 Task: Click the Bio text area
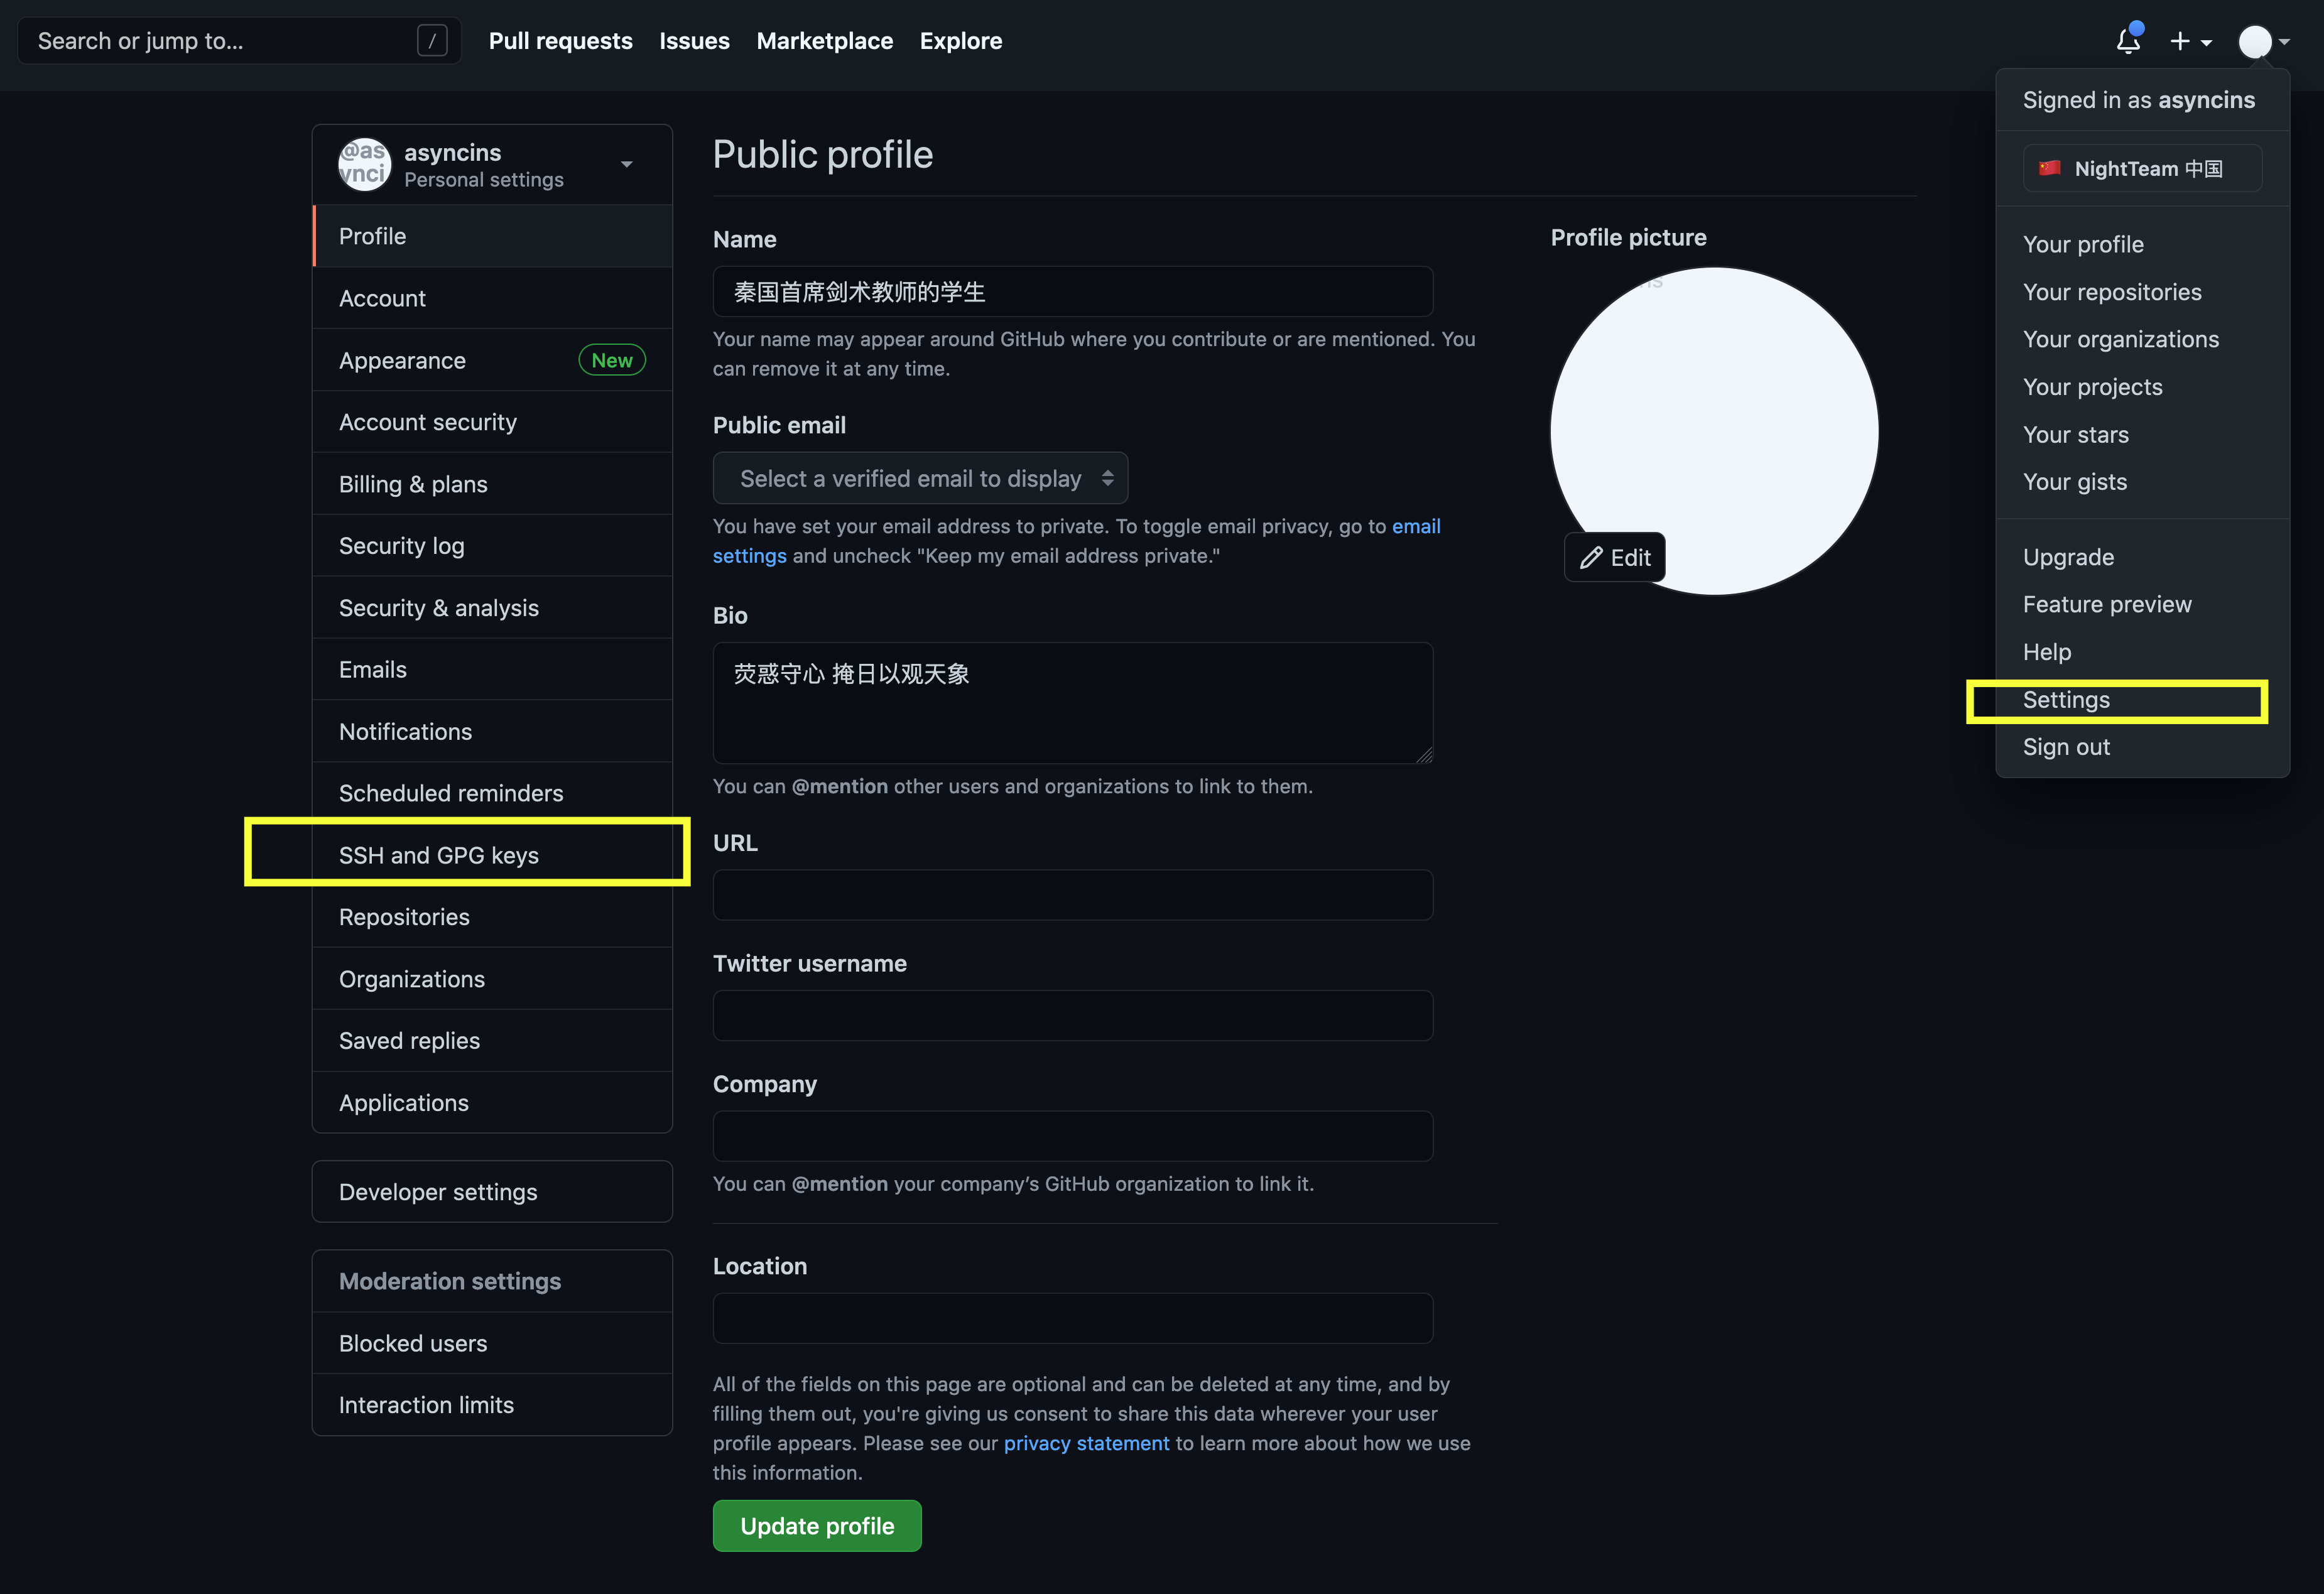tap(1072, 703)
